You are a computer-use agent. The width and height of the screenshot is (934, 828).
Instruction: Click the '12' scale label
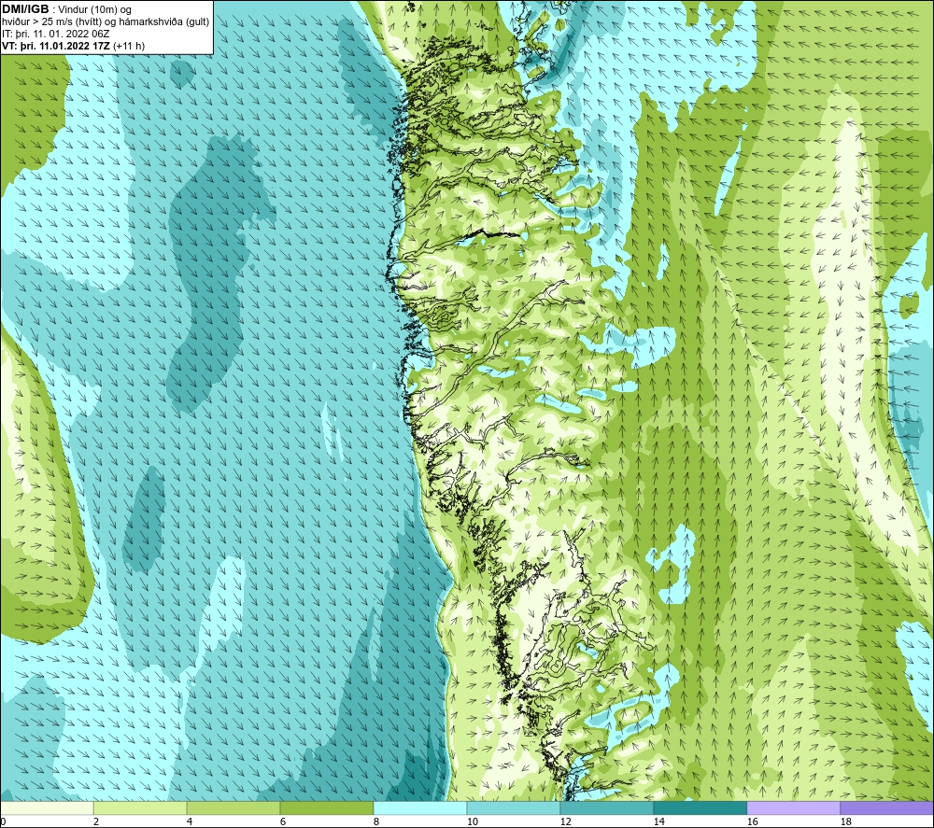pyautogui.click(x=565, y=821)
